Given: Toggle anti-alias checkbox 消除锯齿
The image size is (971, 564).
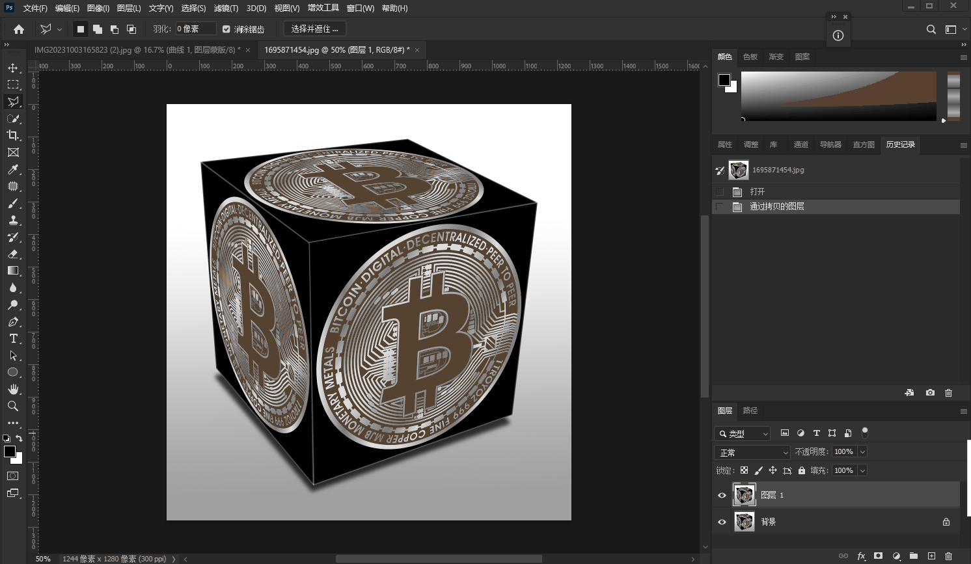Looking at the screenshot, I should pyautogui.click(x=226, y=29).
